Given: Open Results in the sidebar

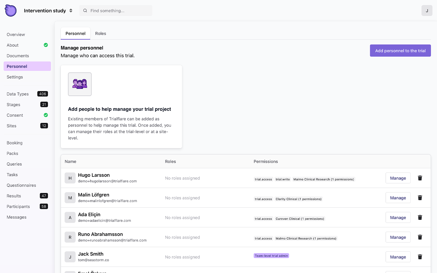Looking at the screenshot, I should point(27,196).
